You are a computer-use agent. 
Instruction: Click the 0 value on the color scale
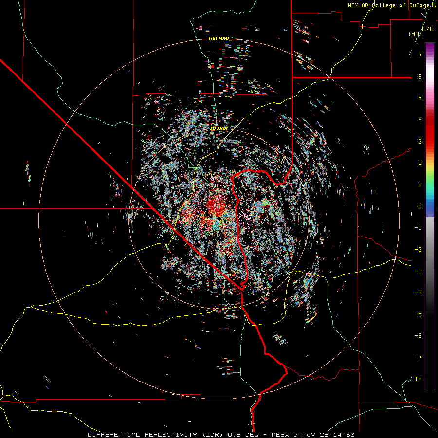point(420,206)
